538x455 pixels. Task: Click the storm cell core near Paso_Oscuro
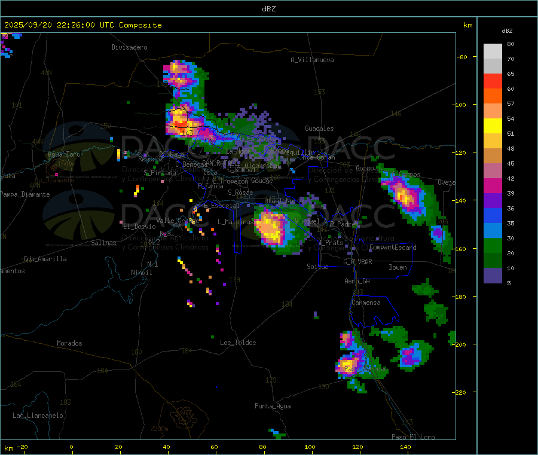pyautogui.click(x=347, y=364)
